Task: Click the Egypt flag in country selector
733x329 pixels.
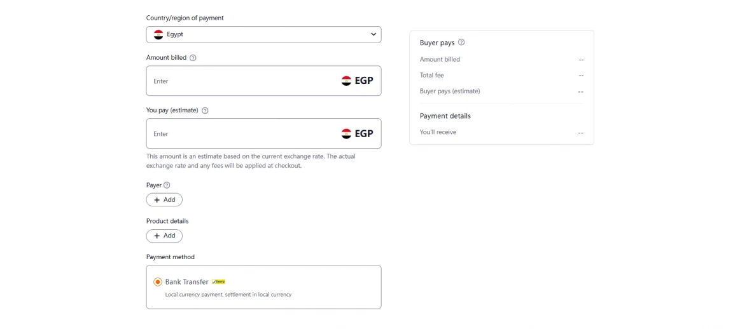Action: 158,34
